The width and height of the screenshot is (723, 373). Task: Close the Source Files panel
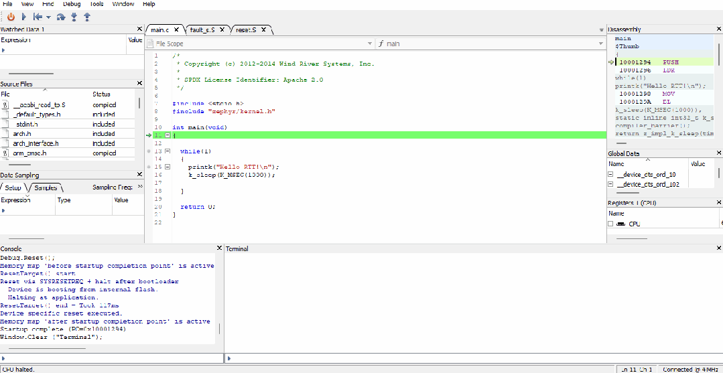click(x=139, y=83)
